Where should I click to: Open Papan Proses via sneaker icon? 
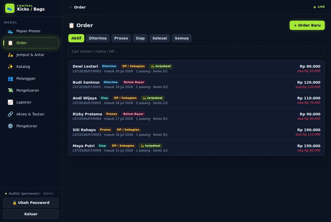point(10,31)
